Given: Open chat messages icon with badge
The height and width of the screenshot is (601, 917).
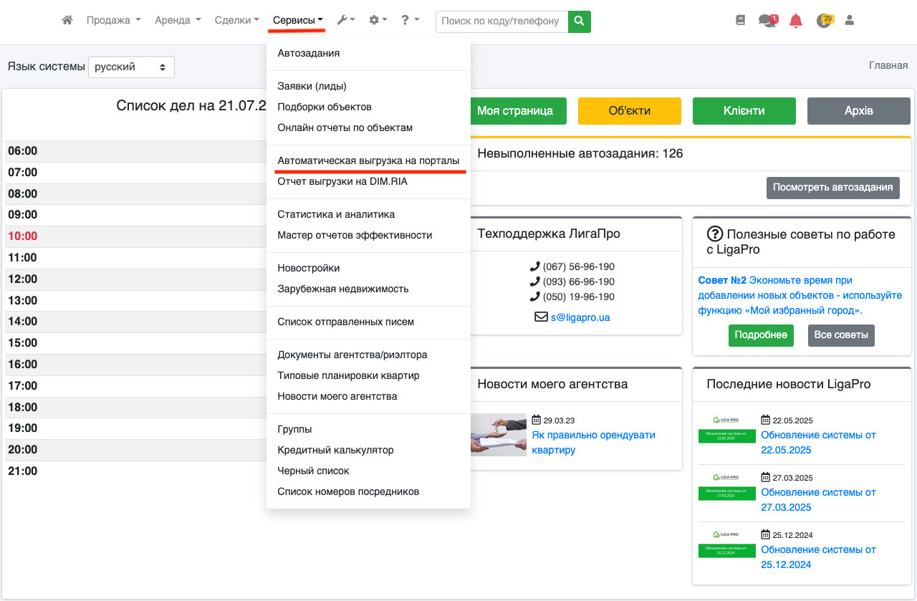Looking at the screenshot, I should coord(767,21).
